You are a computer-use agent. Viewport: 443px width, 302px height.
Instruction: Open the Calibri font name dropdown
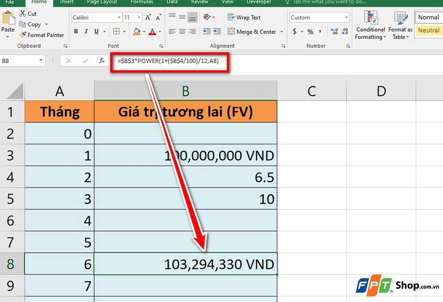coord(119,18)
